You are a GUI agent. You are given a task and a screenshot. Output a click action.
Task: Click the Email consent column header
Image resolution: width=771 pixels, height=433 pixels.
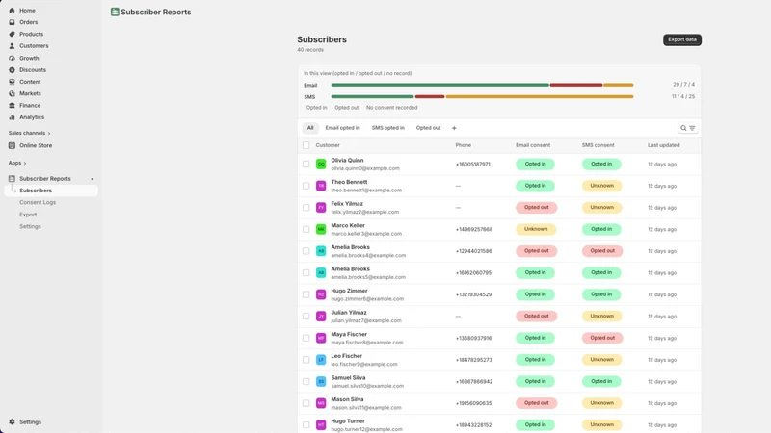click(x=533, y=145)
